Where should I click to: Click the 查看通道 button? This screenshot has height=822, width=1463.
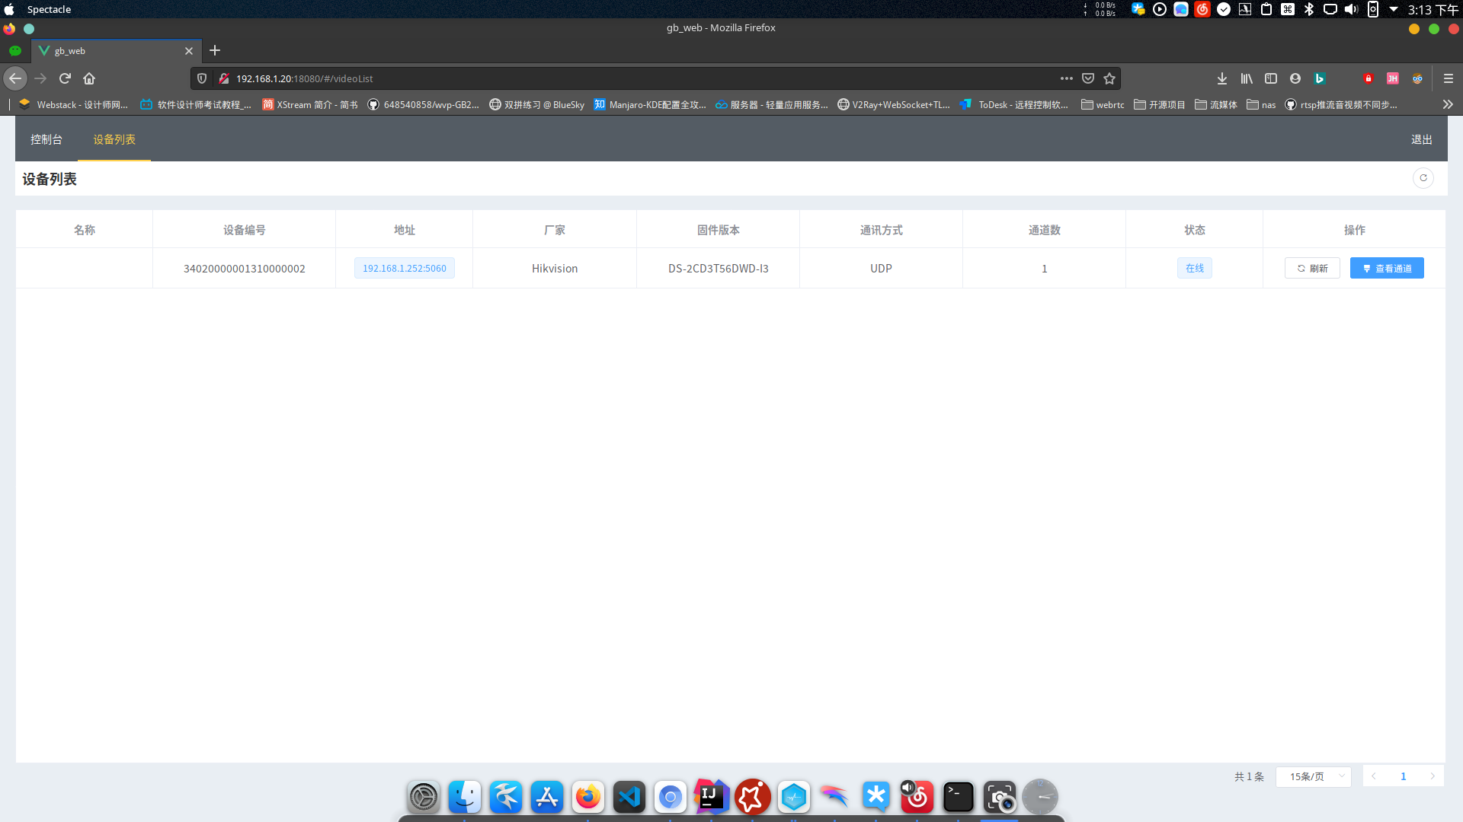[x=1387, y=268]
